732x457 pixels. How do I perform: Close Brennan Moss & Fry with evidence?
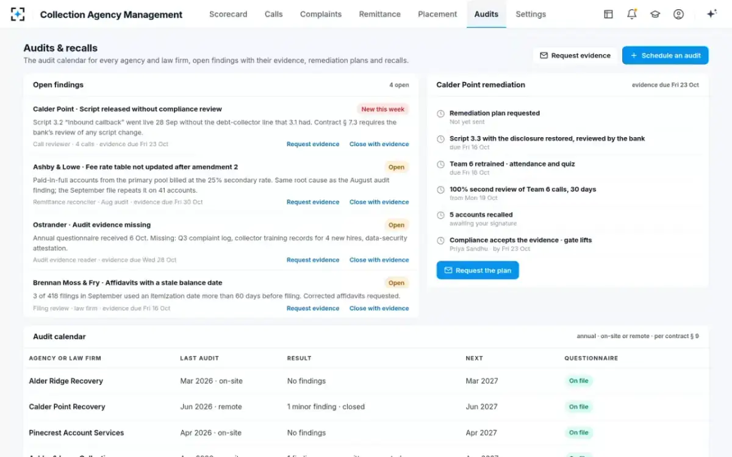coord(379,308)
